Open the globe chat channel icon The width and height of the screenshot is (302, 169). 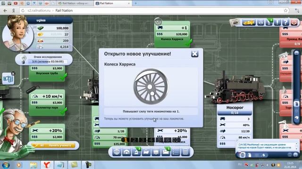(243, 155)
